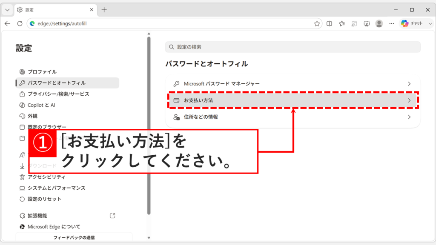The height and width of the screenshot is (245, 436).
Task: Open 外観 settings in the sidebar
Action: click(x=68, y=116)
